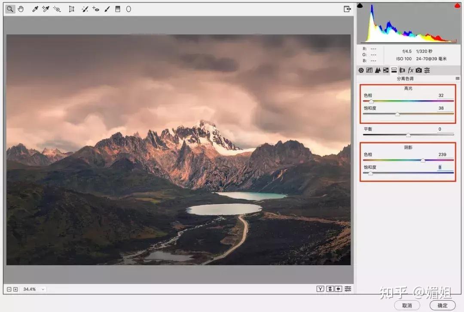Click the 平衡 value field showing 0
Viewport: 464px width, 312px height.
445,129
